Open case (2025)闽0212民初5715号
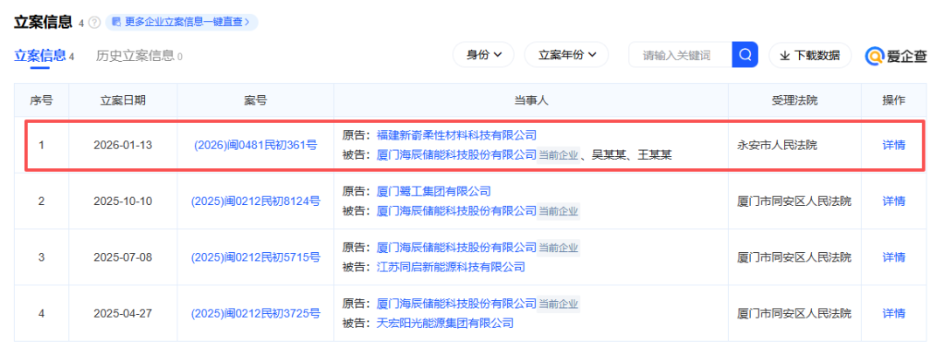The height and width of the screenshot is (362, 944). [x=255, y=257]
